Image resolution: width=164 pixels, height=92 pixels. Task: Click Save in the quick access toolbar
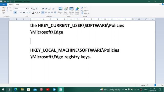click(5, 2)
